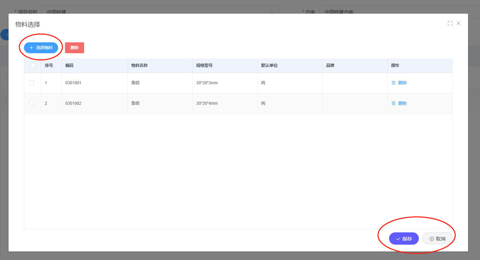Toggle the select-all checkbox in the table header
This screenshot has height=260, width=480.
[x=33, y=66]
